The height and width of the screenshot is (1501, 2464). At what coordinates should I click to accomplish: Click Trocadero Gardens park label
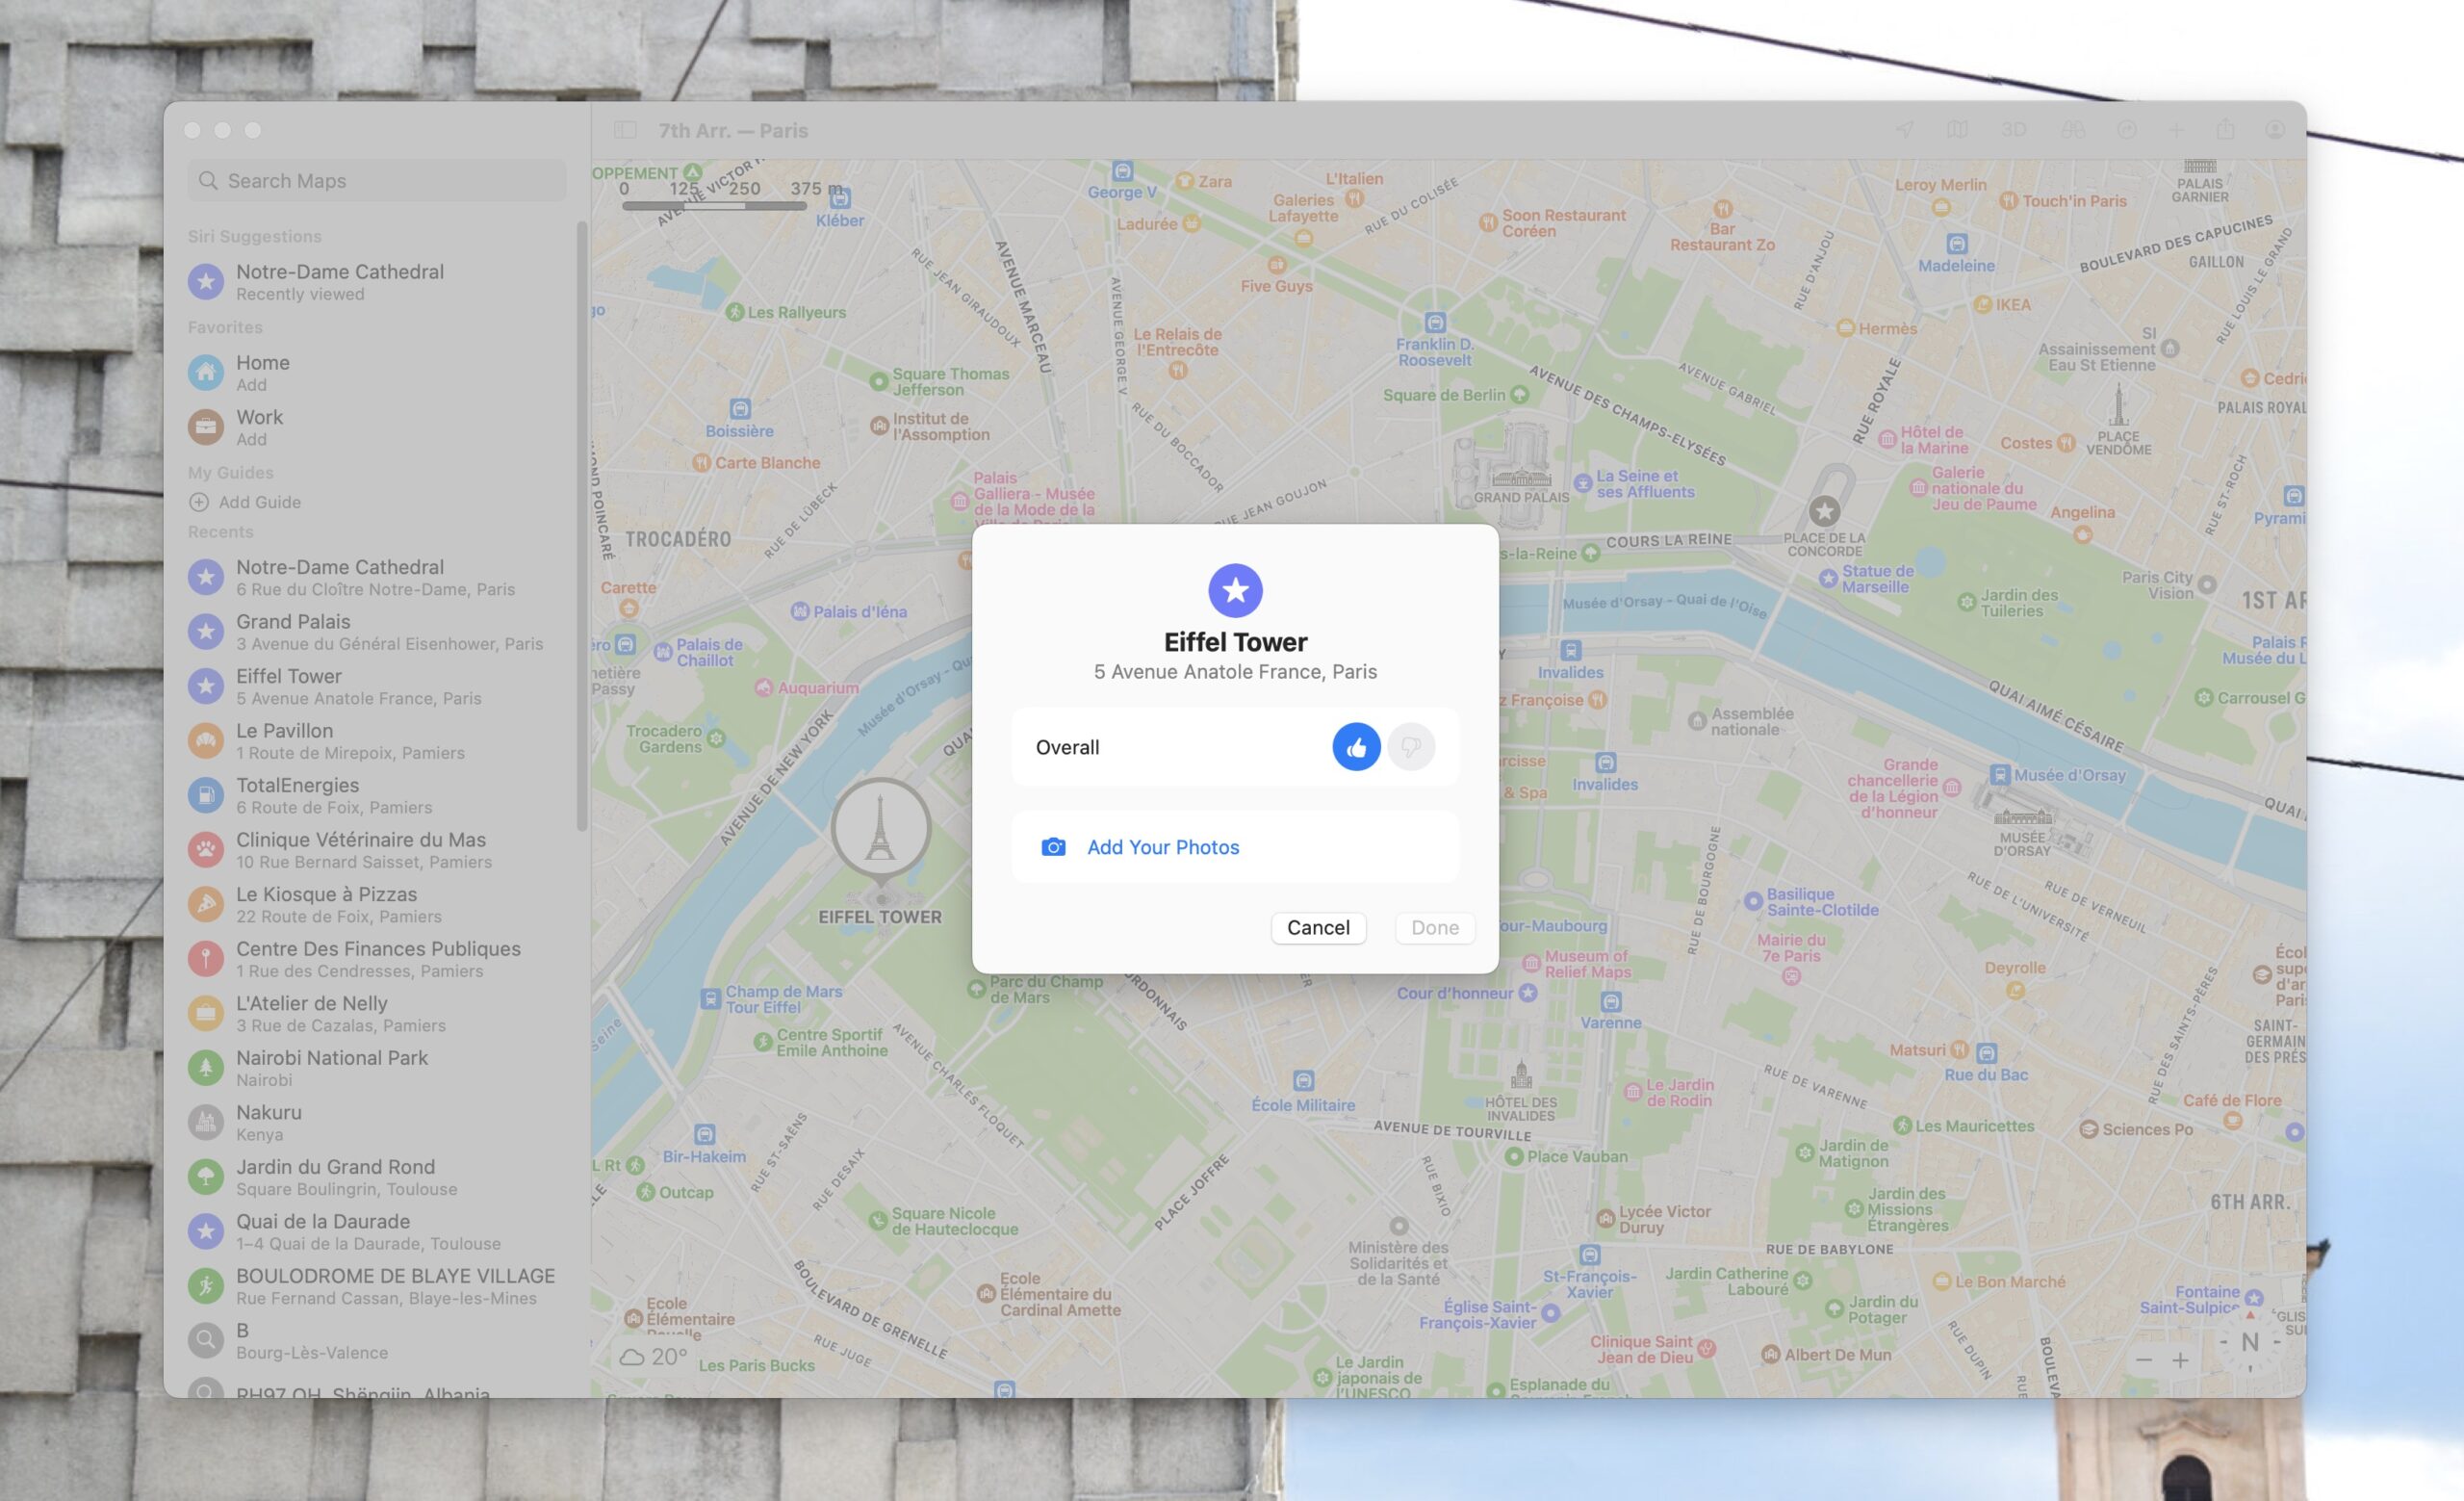tap(664, 739)
